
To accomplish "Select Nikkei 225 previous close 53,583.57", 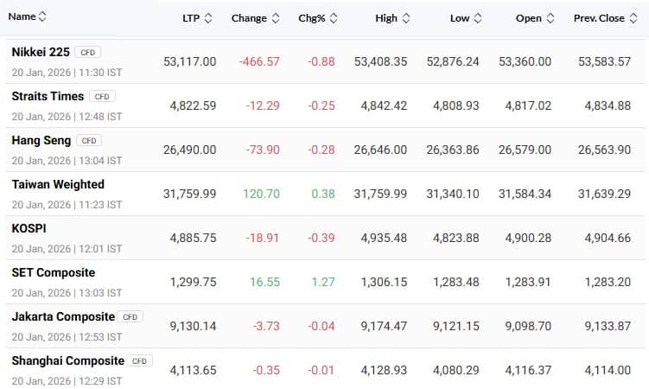I will tap(604, 61).
